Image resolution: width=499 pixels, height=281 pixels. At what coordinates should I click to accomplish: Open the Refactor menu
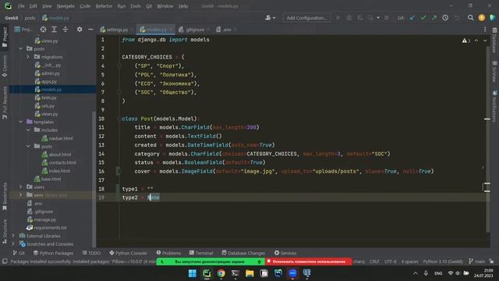pos(104,6)
